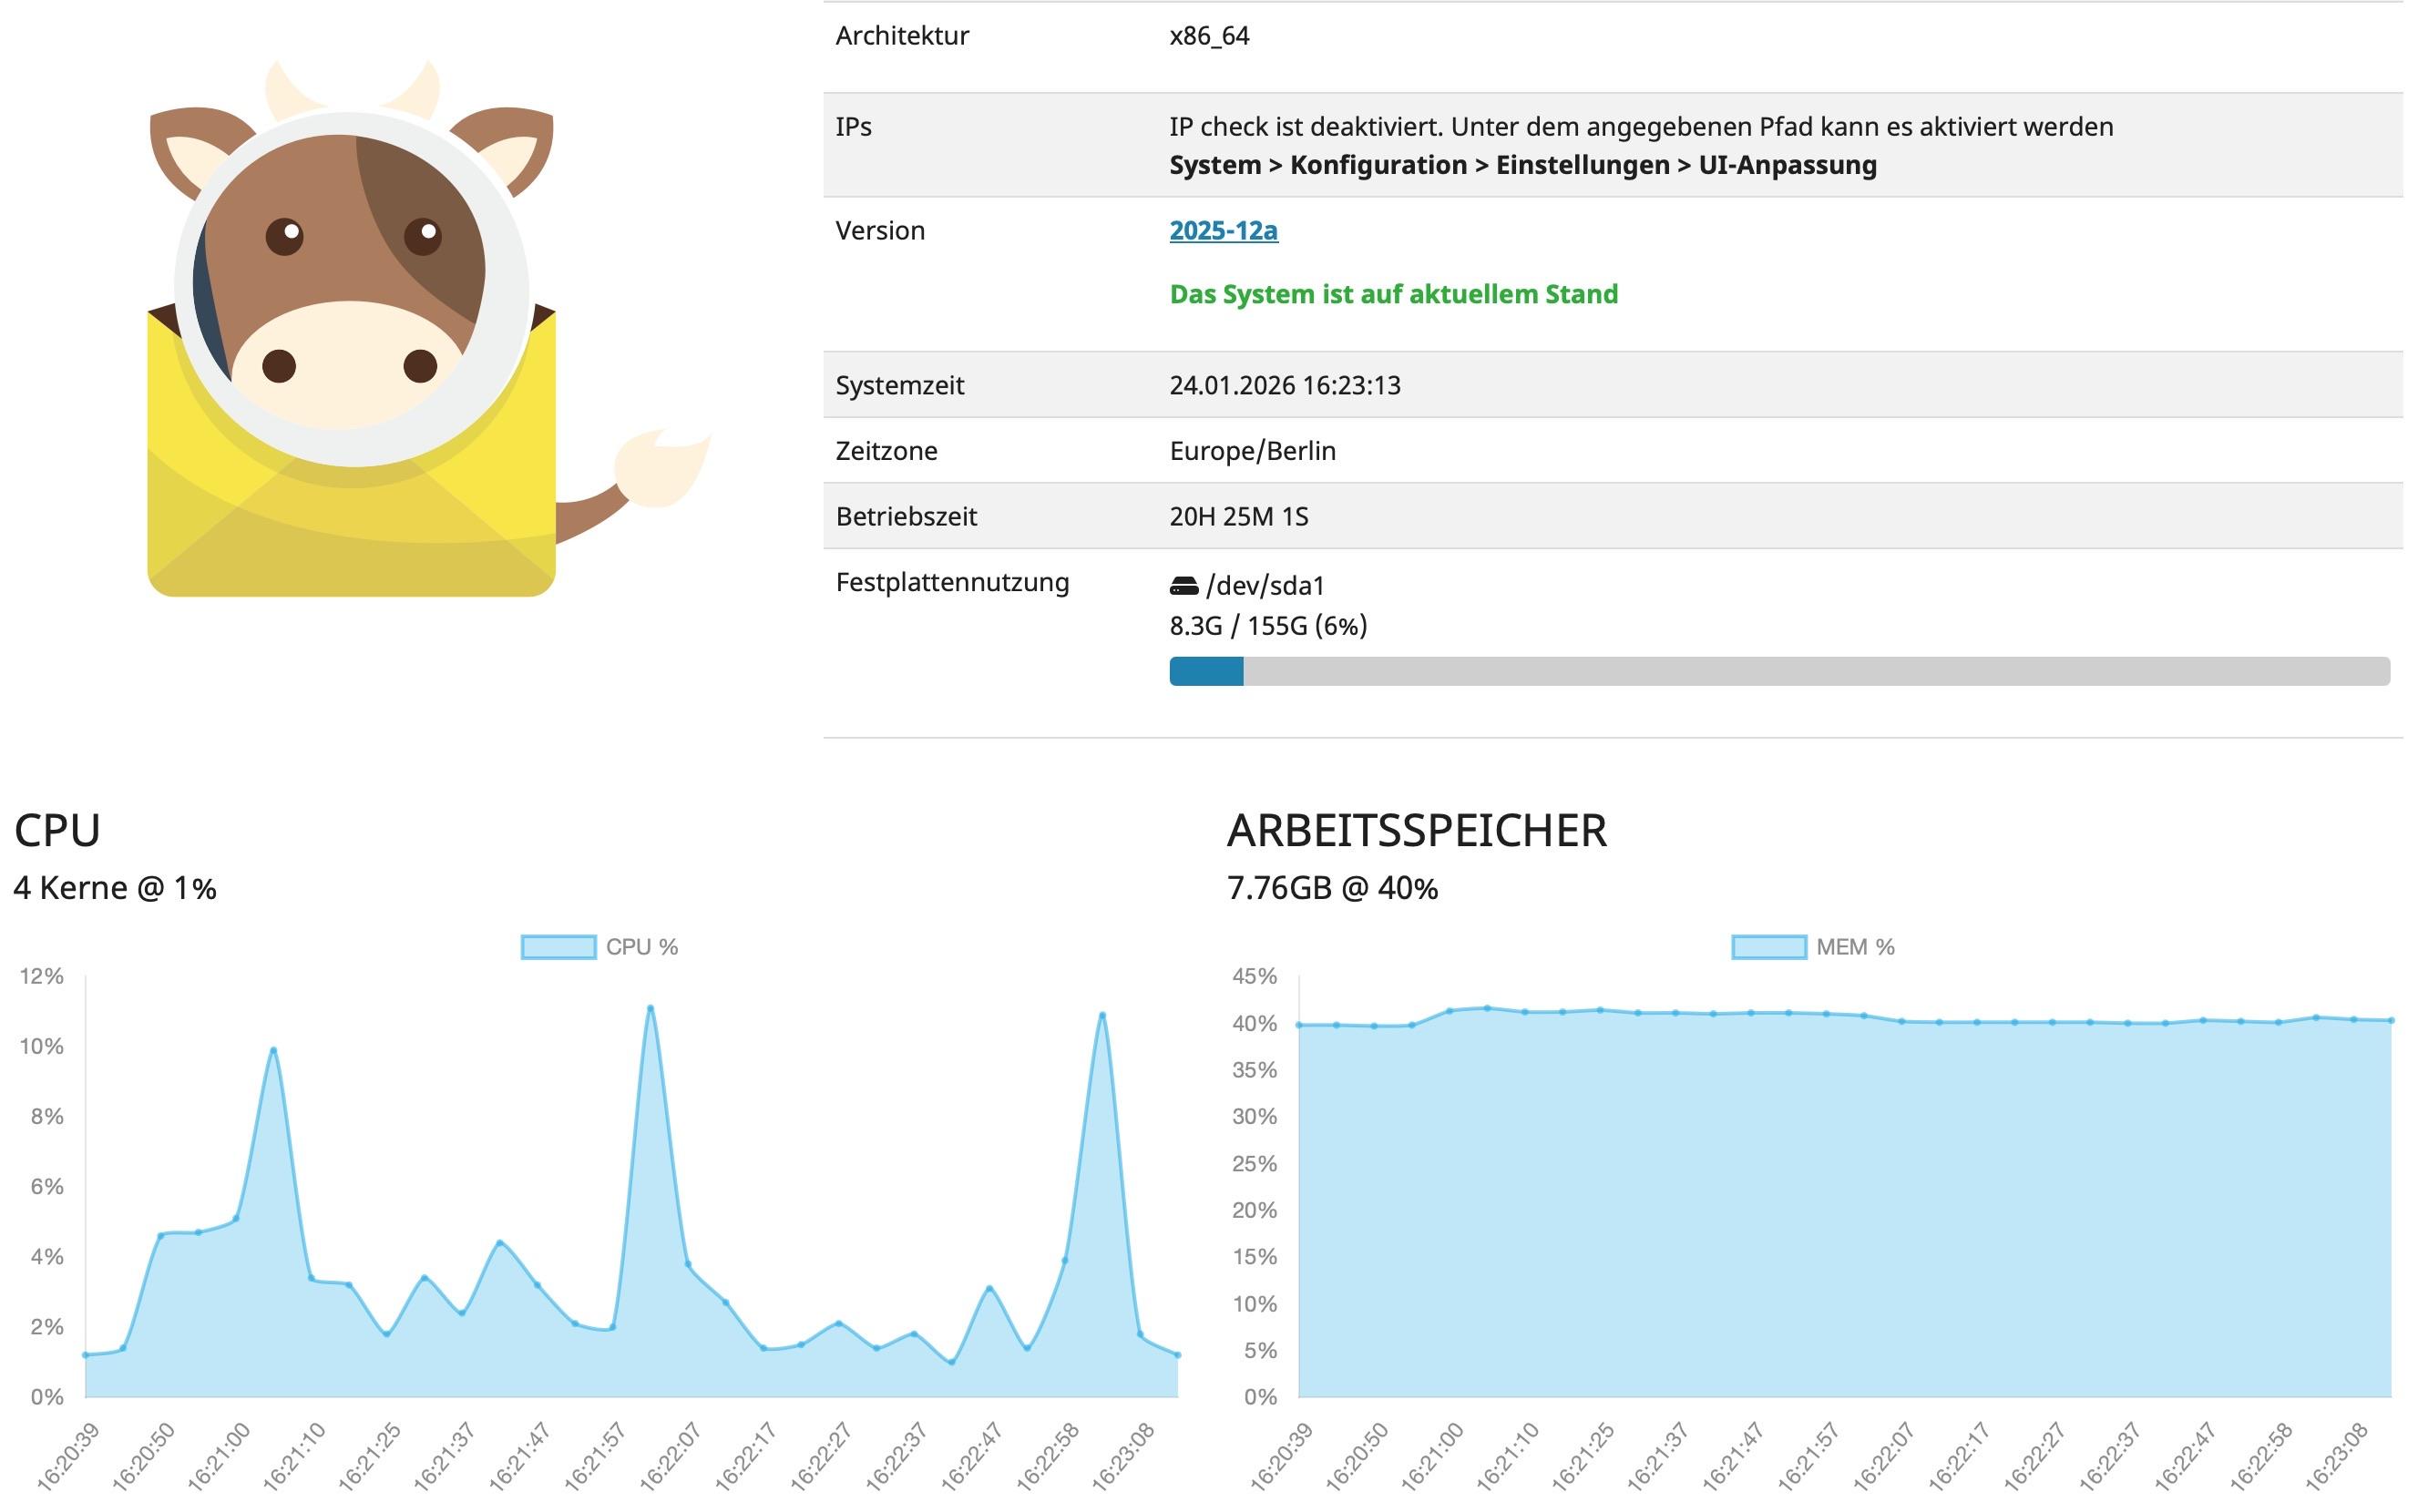Click the Systemzeit value 24.01.2026 16:23:13

[1284, 385]
